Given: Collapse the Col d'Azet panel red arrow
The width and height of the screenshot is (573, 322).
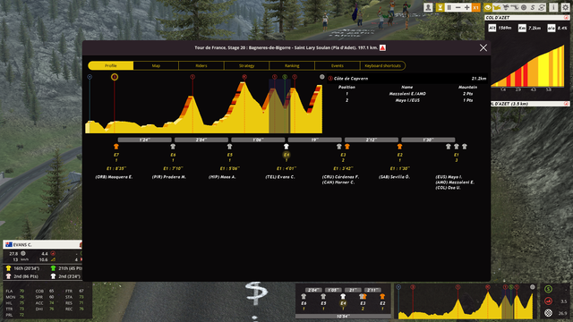Looking at the screenshot, I should [x=566, y=18].
